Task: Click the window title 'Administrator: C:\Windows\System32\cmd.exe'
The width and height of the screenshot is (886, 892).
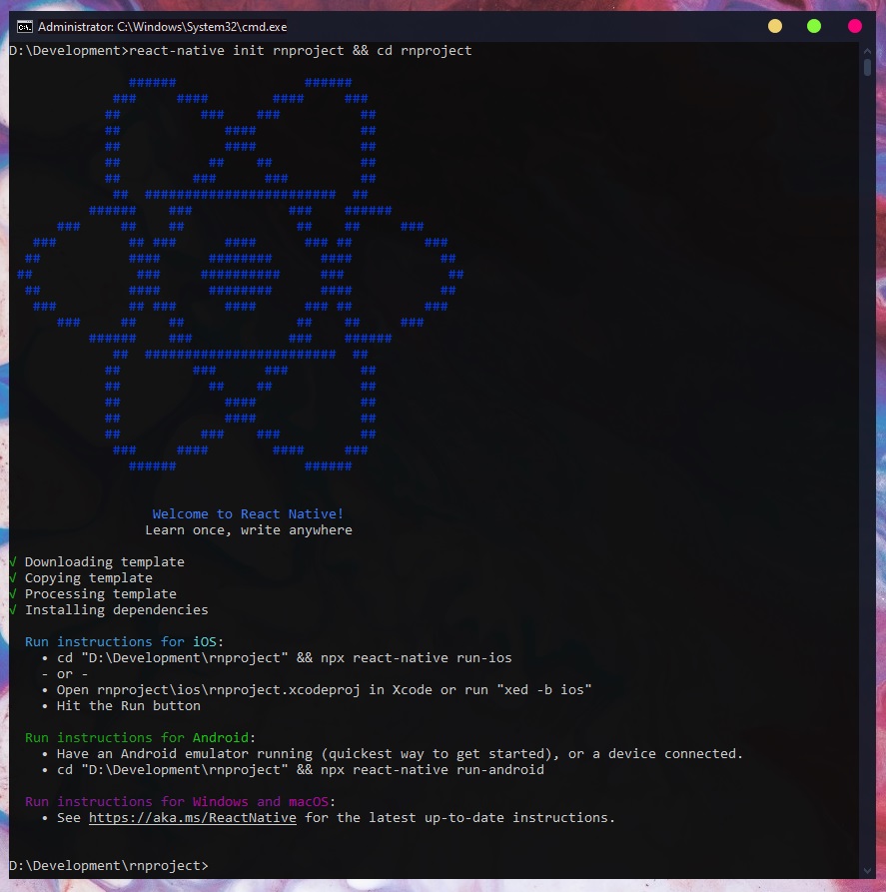Action: pos(162,27)
